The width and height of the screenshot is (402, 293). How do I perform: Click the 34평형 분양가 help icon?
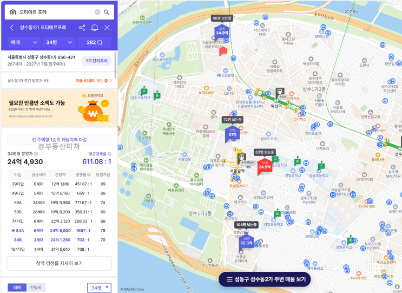pos(36,154)
